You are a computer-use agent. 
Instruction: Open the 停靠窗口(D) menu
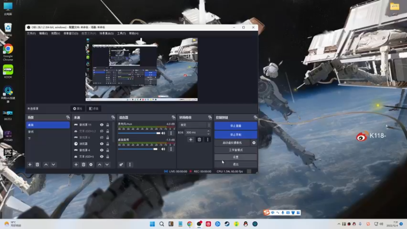pyautogui.click(x=71, y=34)
